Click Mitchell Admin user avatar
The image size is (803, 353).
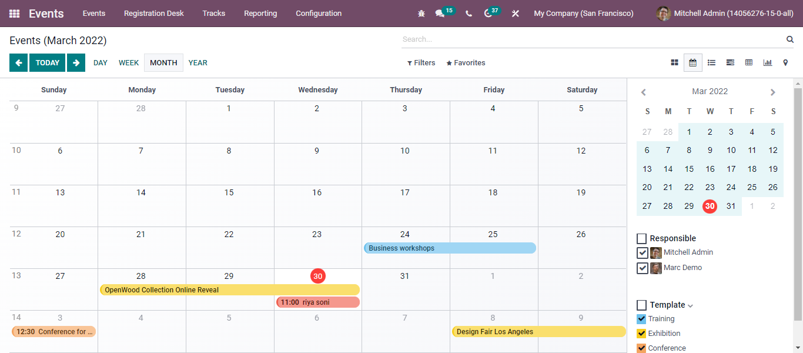coord(663,14)
